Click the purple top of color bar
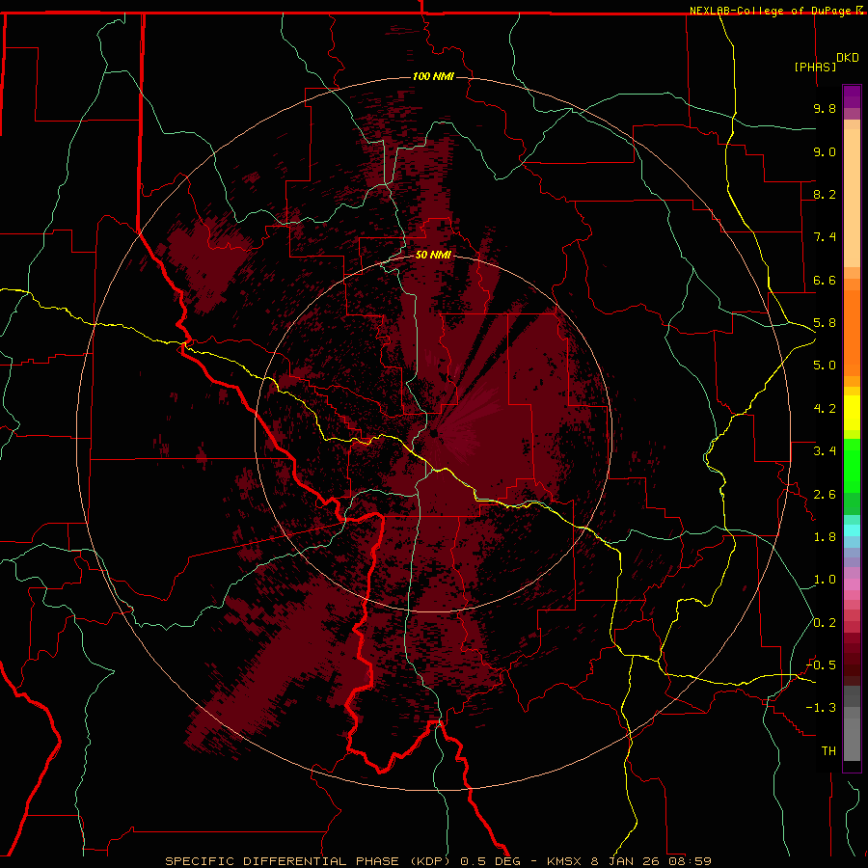This screenshot has height=868, width=868. [x=852, y=96]
